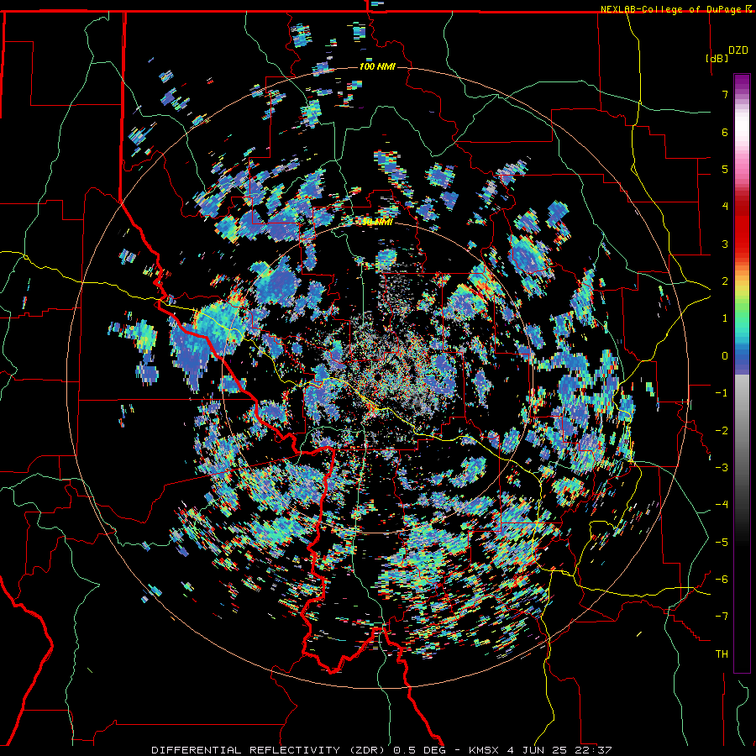Viewport: 756px width, 756px height.
Task: Click the 4 value on the color scale
Action: [x=725, y=207]
